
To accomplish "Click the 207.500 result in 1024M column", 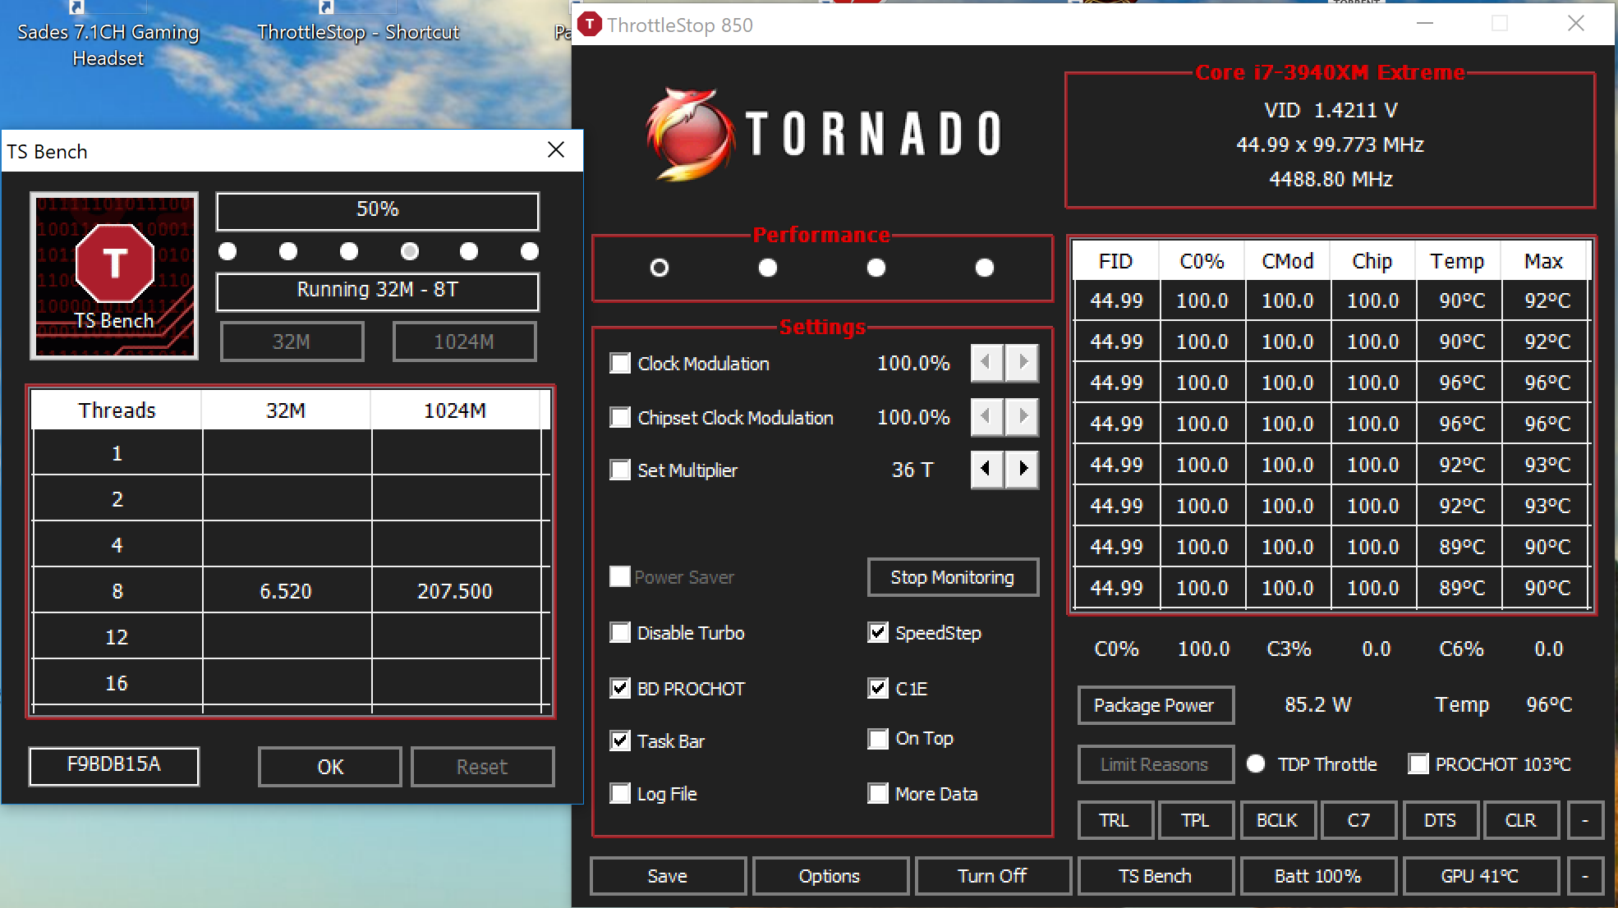I will click(455, 590).
